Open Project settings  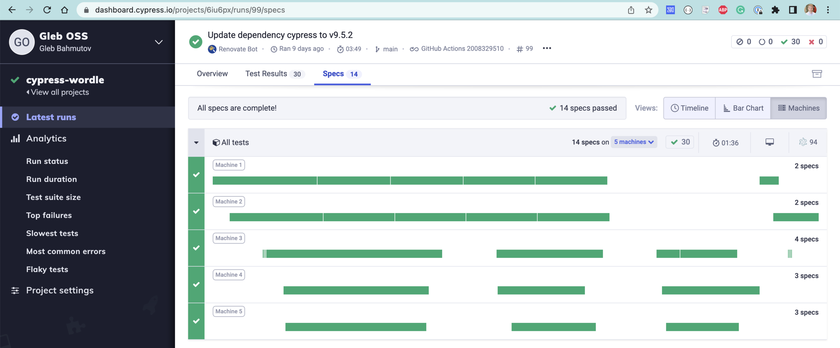point(60,290)
